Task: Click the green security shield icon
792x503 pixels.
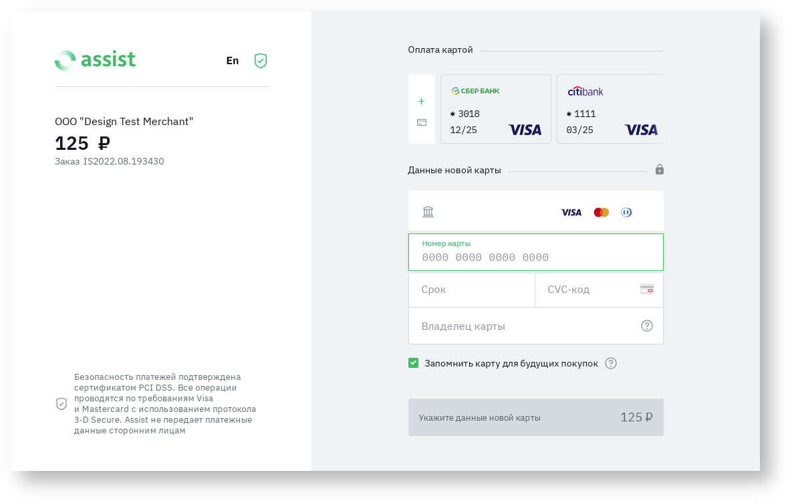Action: [x=261, y=61]
